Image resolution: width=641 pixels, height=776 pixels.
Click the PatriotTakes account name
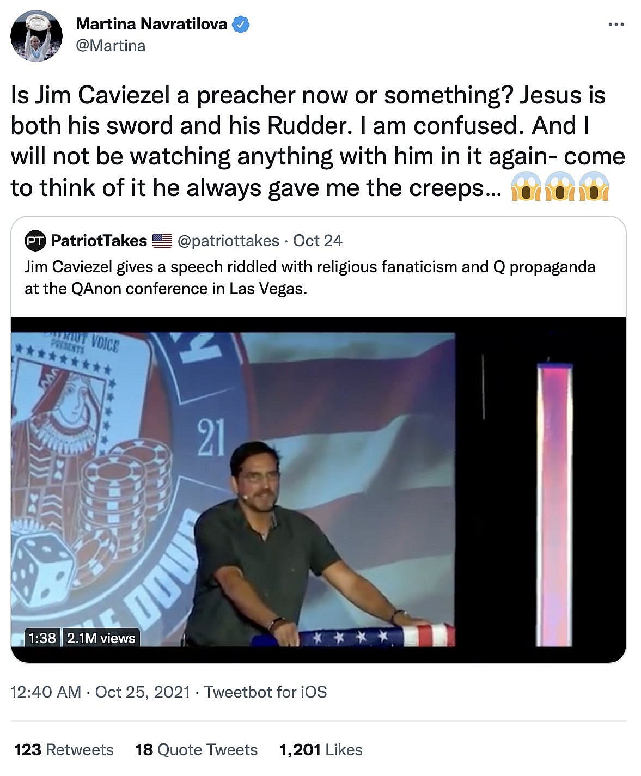[99, 241]
